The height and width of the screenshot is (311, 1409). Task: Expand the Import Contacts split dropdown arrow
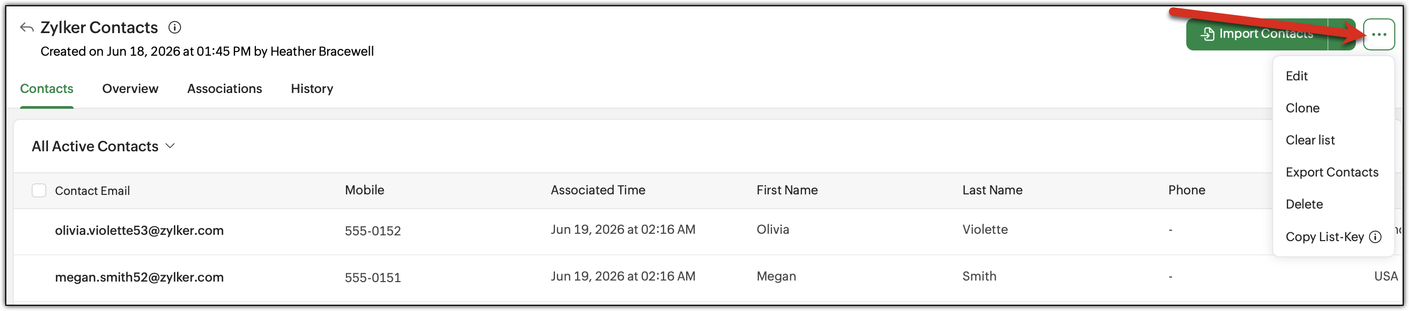tap(1341, 34)
